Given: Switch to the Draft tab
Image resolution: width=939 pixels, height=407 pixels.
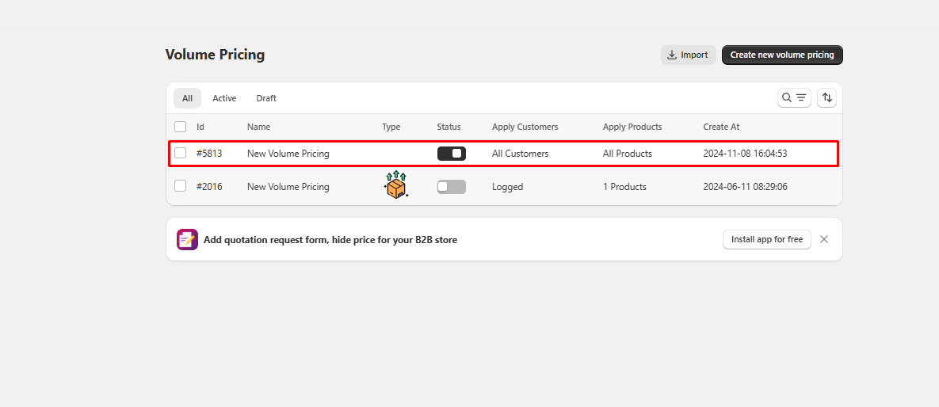Looking at the screenshot, I should click(x=266, y=98).
